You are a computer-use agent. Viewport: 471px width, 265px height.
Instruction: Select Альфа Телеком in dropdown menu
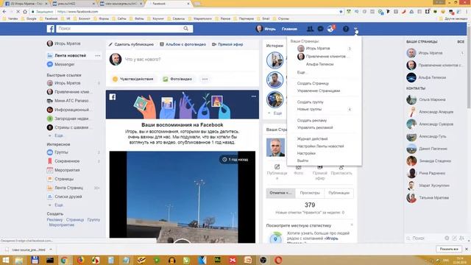tap(319, 64)
